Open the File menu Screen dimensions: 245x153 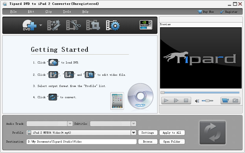[x=13, y=11]
